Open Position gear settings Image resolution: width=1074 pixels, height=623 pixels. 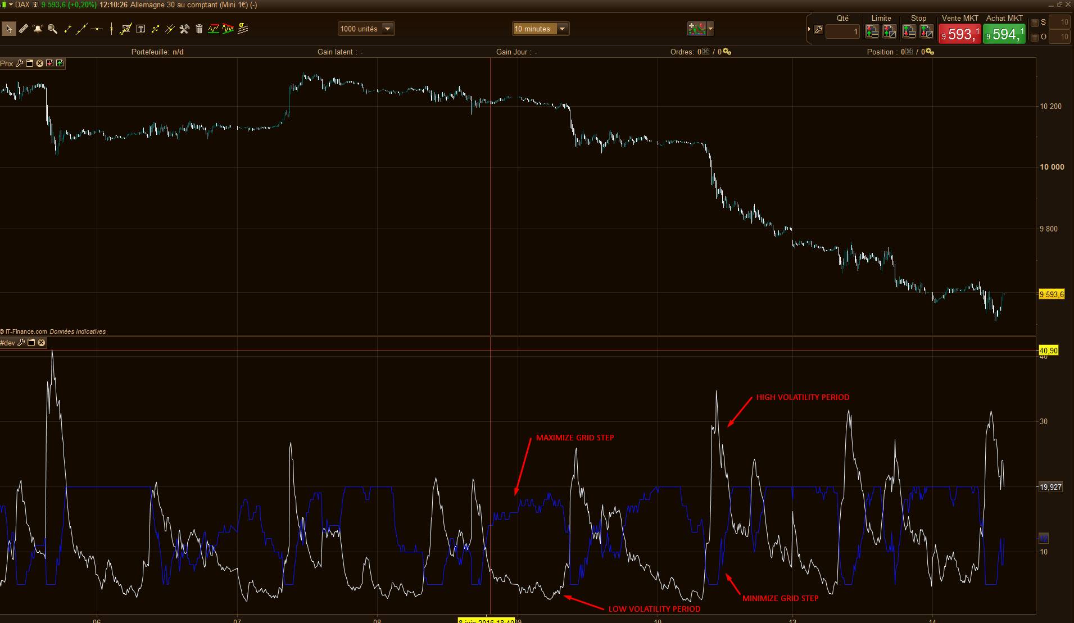pos(930,52)
